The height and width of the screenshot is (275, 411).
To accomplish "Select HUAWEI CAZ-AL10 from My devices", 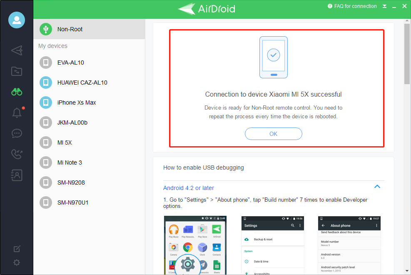I will pyautogui.click(x=82, y=82).
